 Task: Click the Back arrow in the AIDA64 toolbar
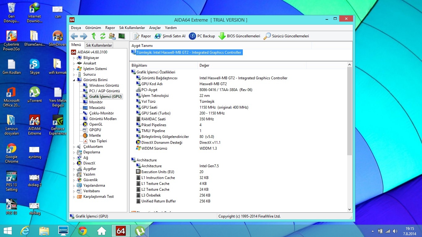[74, 36]
